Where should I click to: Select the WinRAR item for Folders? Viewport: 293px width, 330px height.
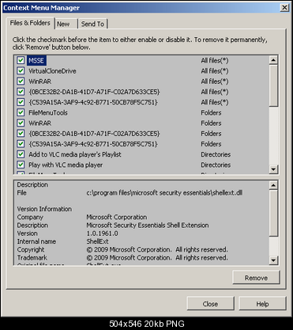click(x=40, y=123)
